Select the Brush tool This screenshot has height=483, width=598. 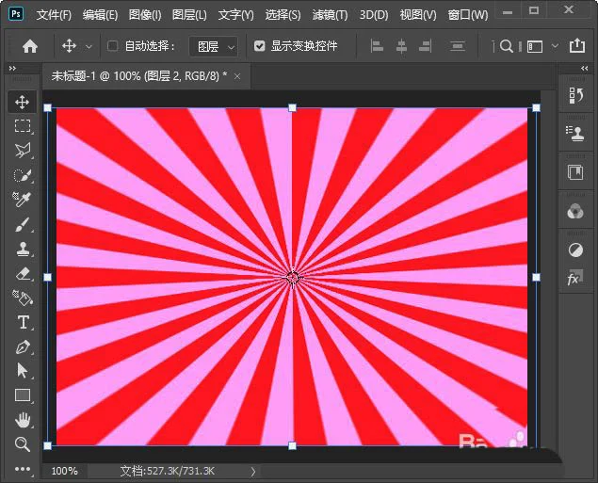click(22, 224)
